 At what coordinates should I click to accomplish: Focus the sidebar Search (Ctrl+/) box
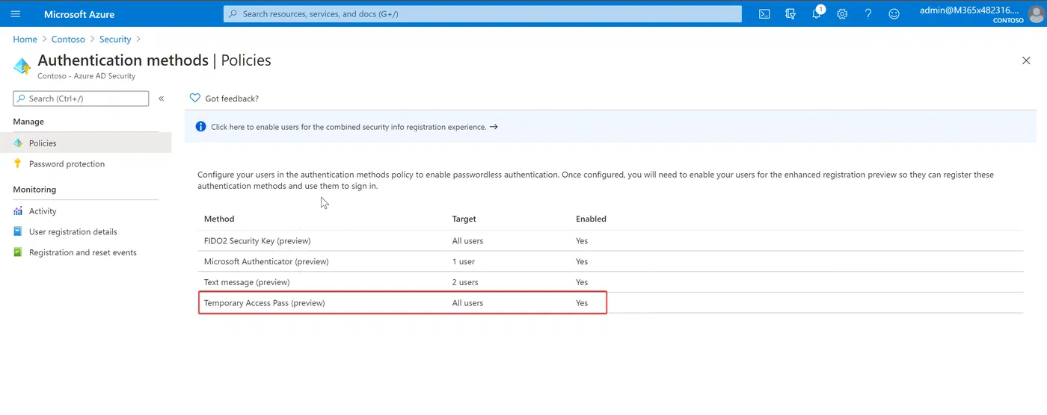pos(81,99)
